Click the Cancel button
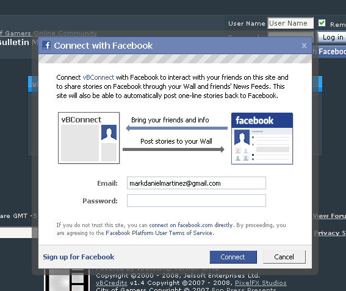Image resolution: width=346 pixels, height=291 pixels. click(284, 257)
